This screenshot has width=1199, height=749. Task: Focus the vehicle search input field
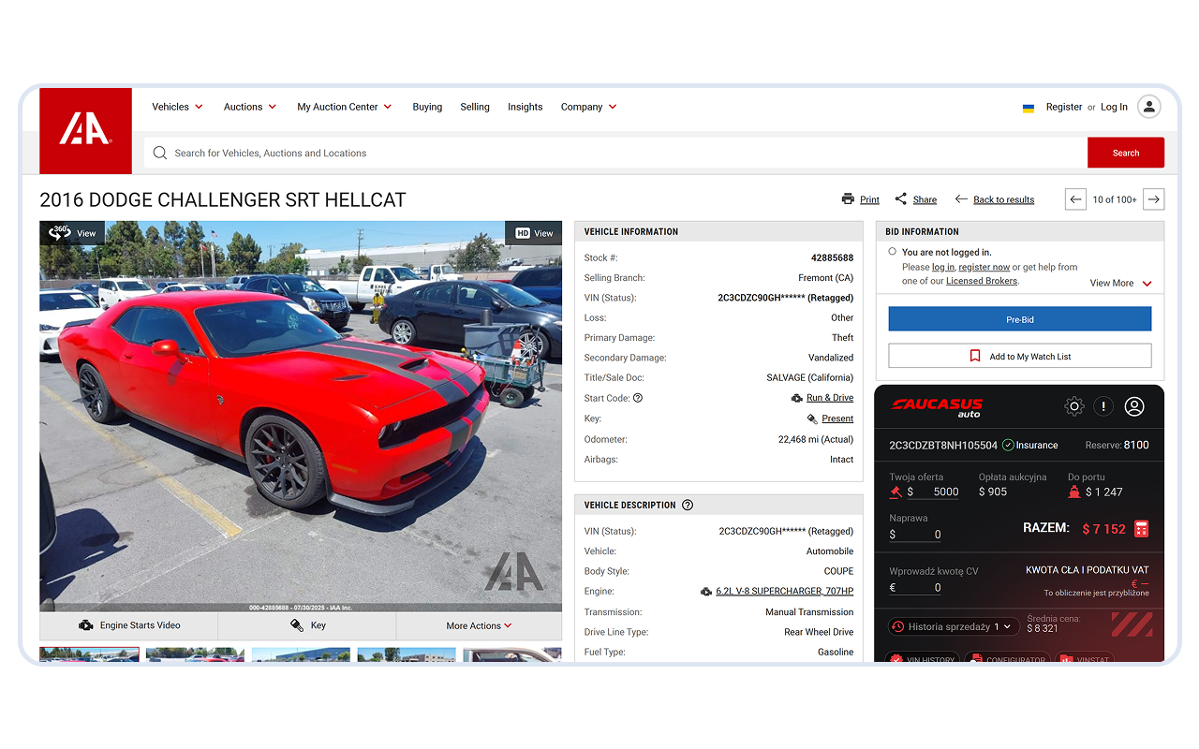click(x=615, y=153)
